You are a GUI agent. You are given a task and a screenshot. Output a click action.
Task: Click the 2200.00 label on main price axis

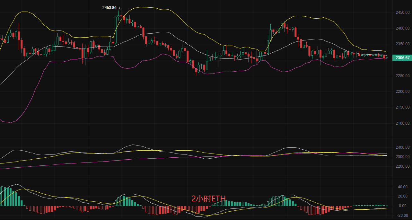click(402, 92)
